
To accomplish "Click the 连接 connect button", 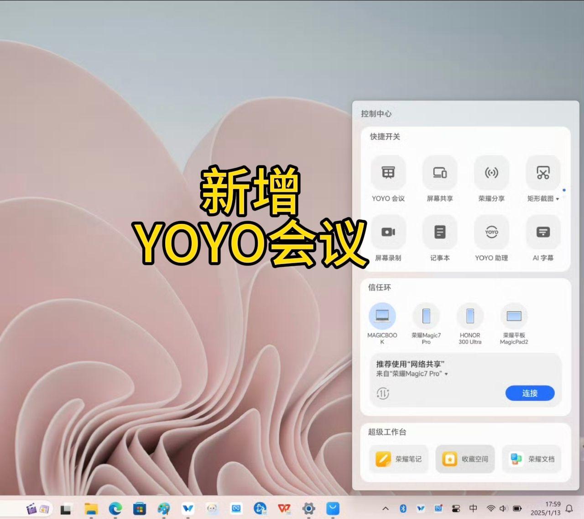I will (x=530, y=393).
